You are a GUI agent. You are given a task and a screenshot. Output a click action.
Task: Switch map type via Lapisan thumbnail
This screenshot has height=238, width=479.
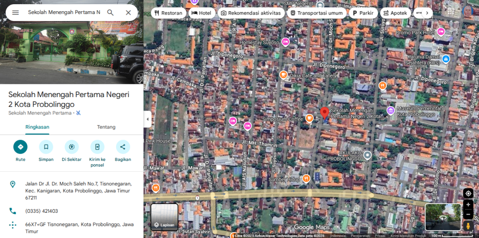(164, 217)
